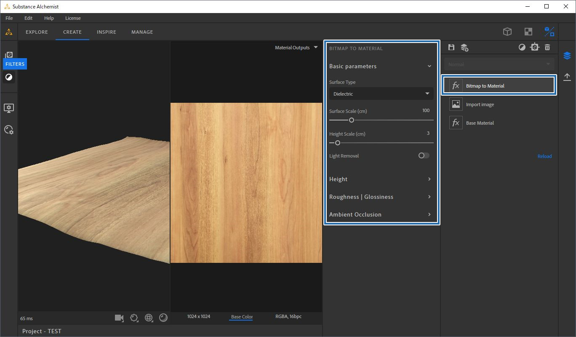Viewport: 576px width, 337px height.
Task: Click the fx icon of Base Material layer
Action: click(x=456, y=123)
